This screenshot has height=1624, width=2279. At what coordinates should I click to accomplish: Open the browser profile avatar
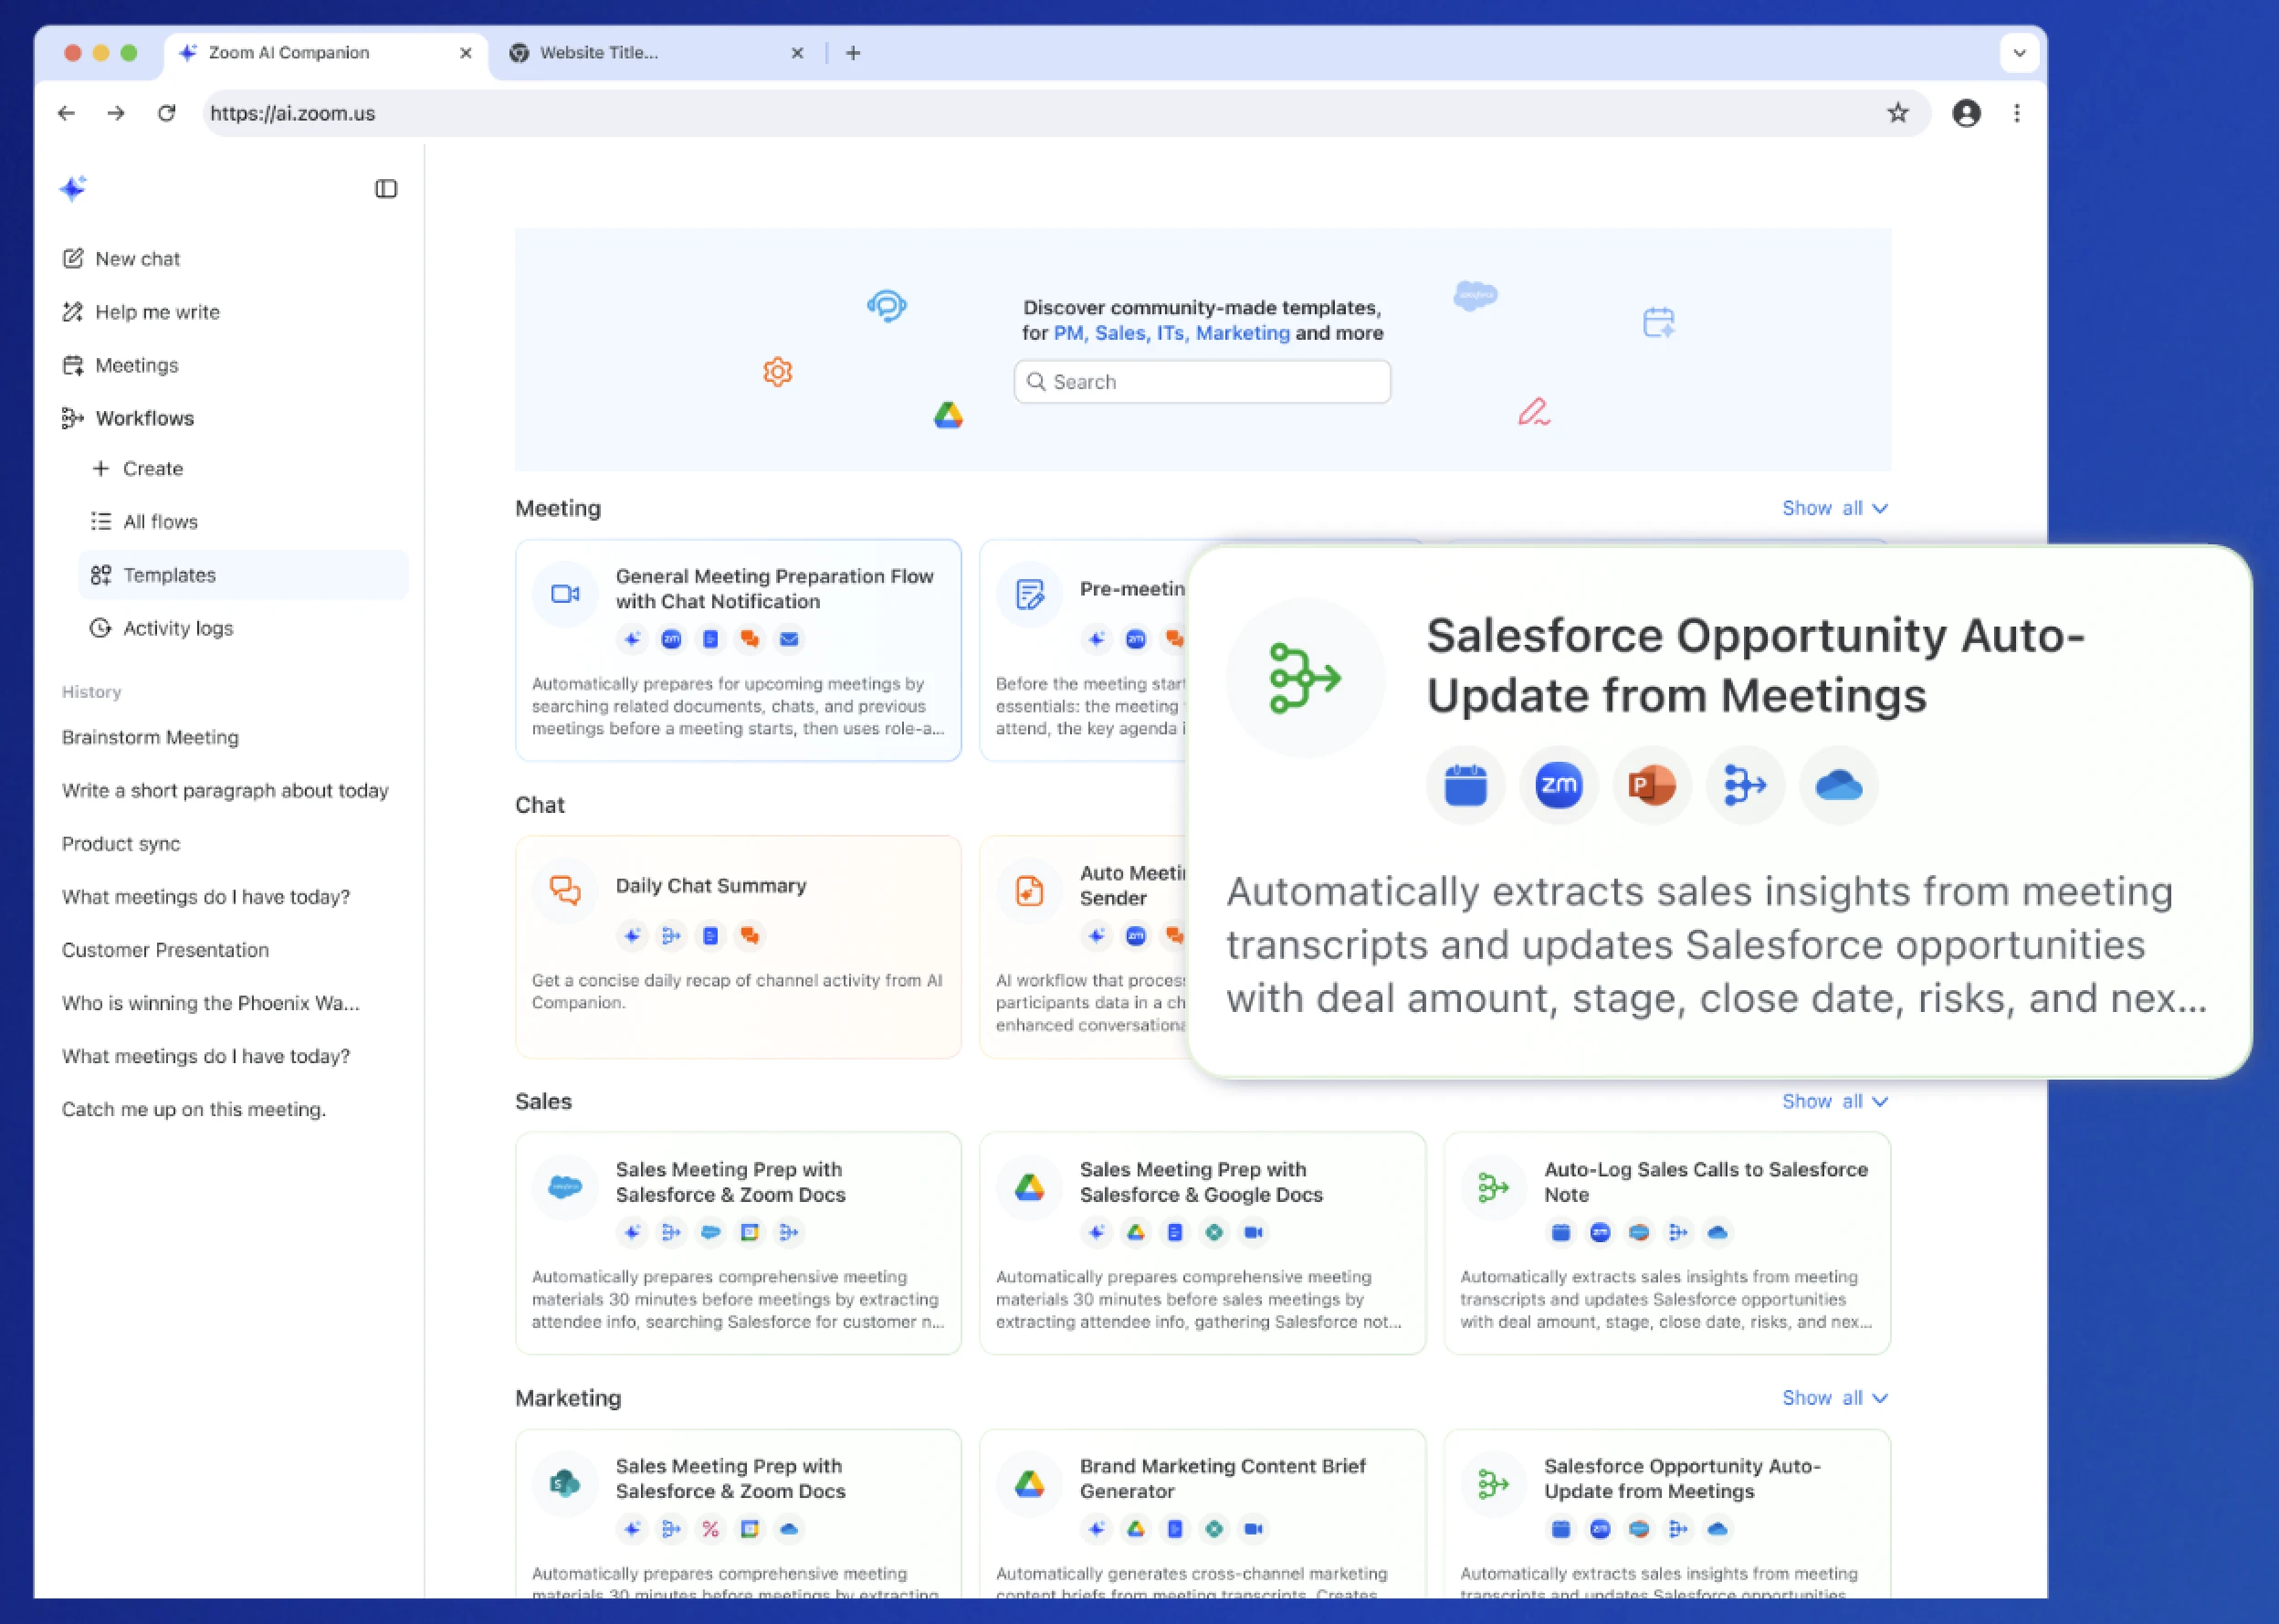[x=1966, y=113]
